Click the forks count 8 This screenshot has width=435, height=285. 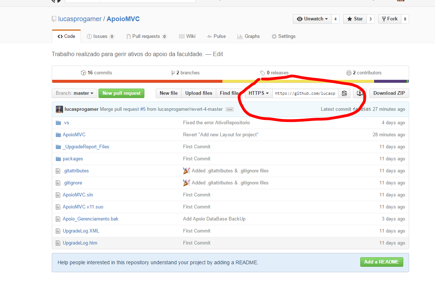click(x=405, y=19)
